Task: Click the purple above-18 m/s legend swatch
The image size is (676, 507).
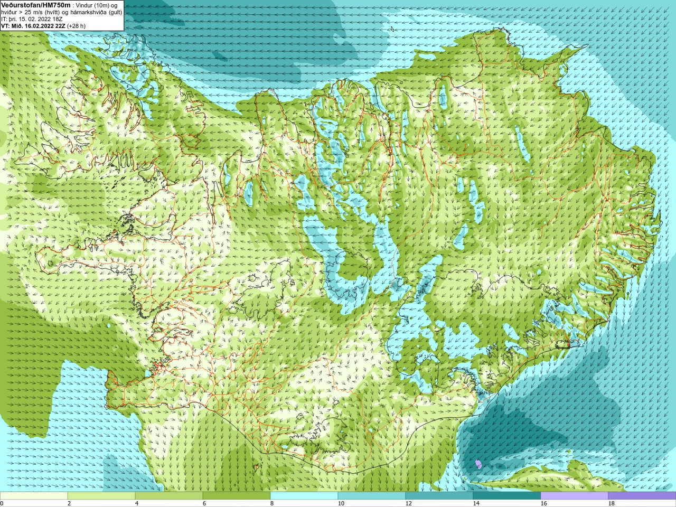Action: pyautogui.click(x=642, y=496)
